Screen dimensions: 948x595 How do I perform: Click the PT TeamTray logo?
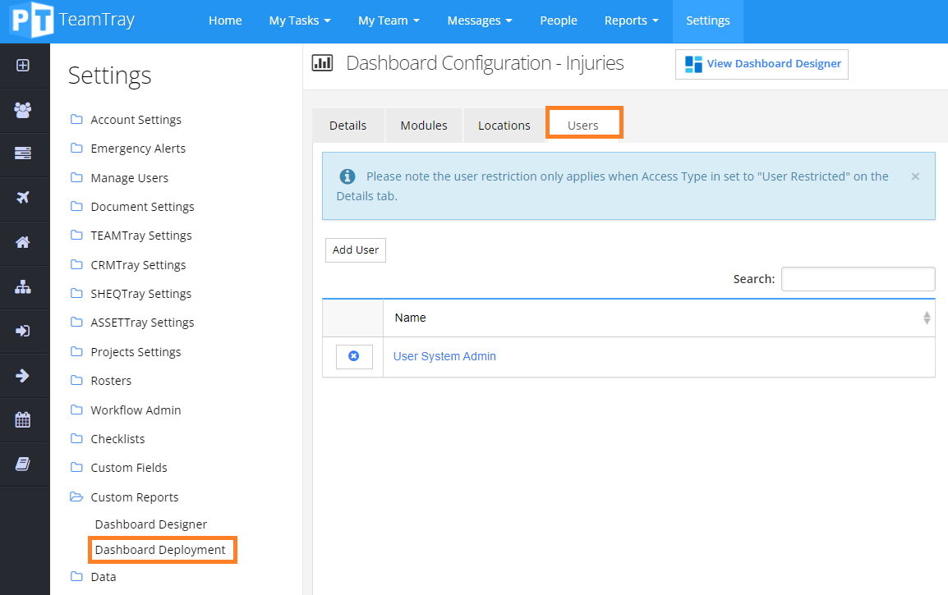(70, 21)
